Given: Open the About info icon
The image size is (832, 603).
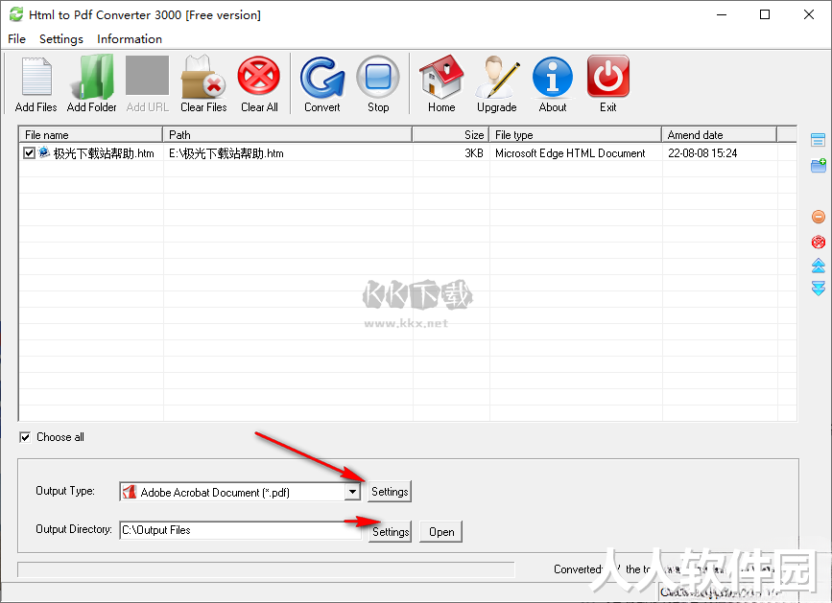Looking at the screenshot, I should click(x=553, y=78).
